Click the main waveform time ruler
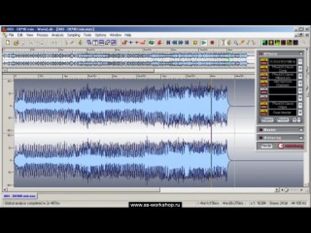 tap(134, 76)
